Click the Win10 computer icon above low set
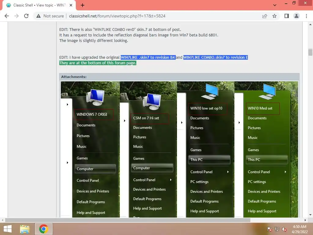The height and width of the screenshot is (235, 313). click(x=210, y=91)
